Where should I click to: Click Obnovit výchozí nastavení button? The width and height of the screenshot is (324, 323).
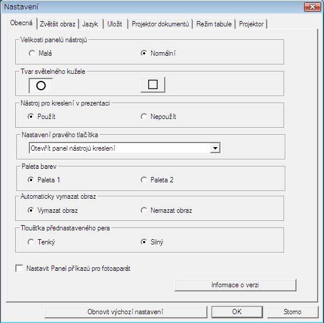pos(125,312)
